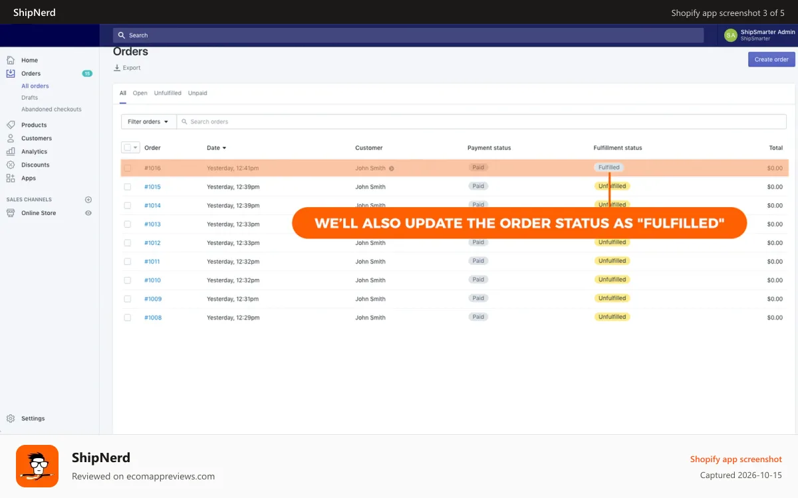Select checkbox for order #1014
Viewport: 798px width, 498px height.
127,205
